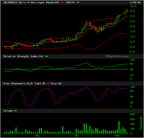144x138 pixels.
Task: Click the red Fast %K legend swatch
Action: point(48,84)
